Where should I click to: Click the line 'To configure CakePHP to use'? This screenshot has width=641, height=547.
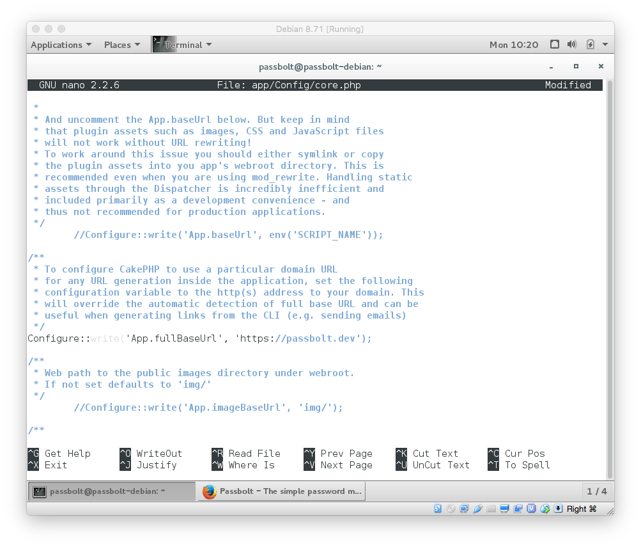[185, 269]
